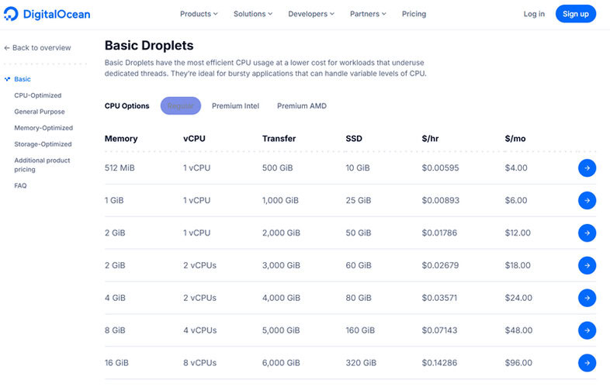
Task: Click the Sign up button
Action: pos(575,14)
